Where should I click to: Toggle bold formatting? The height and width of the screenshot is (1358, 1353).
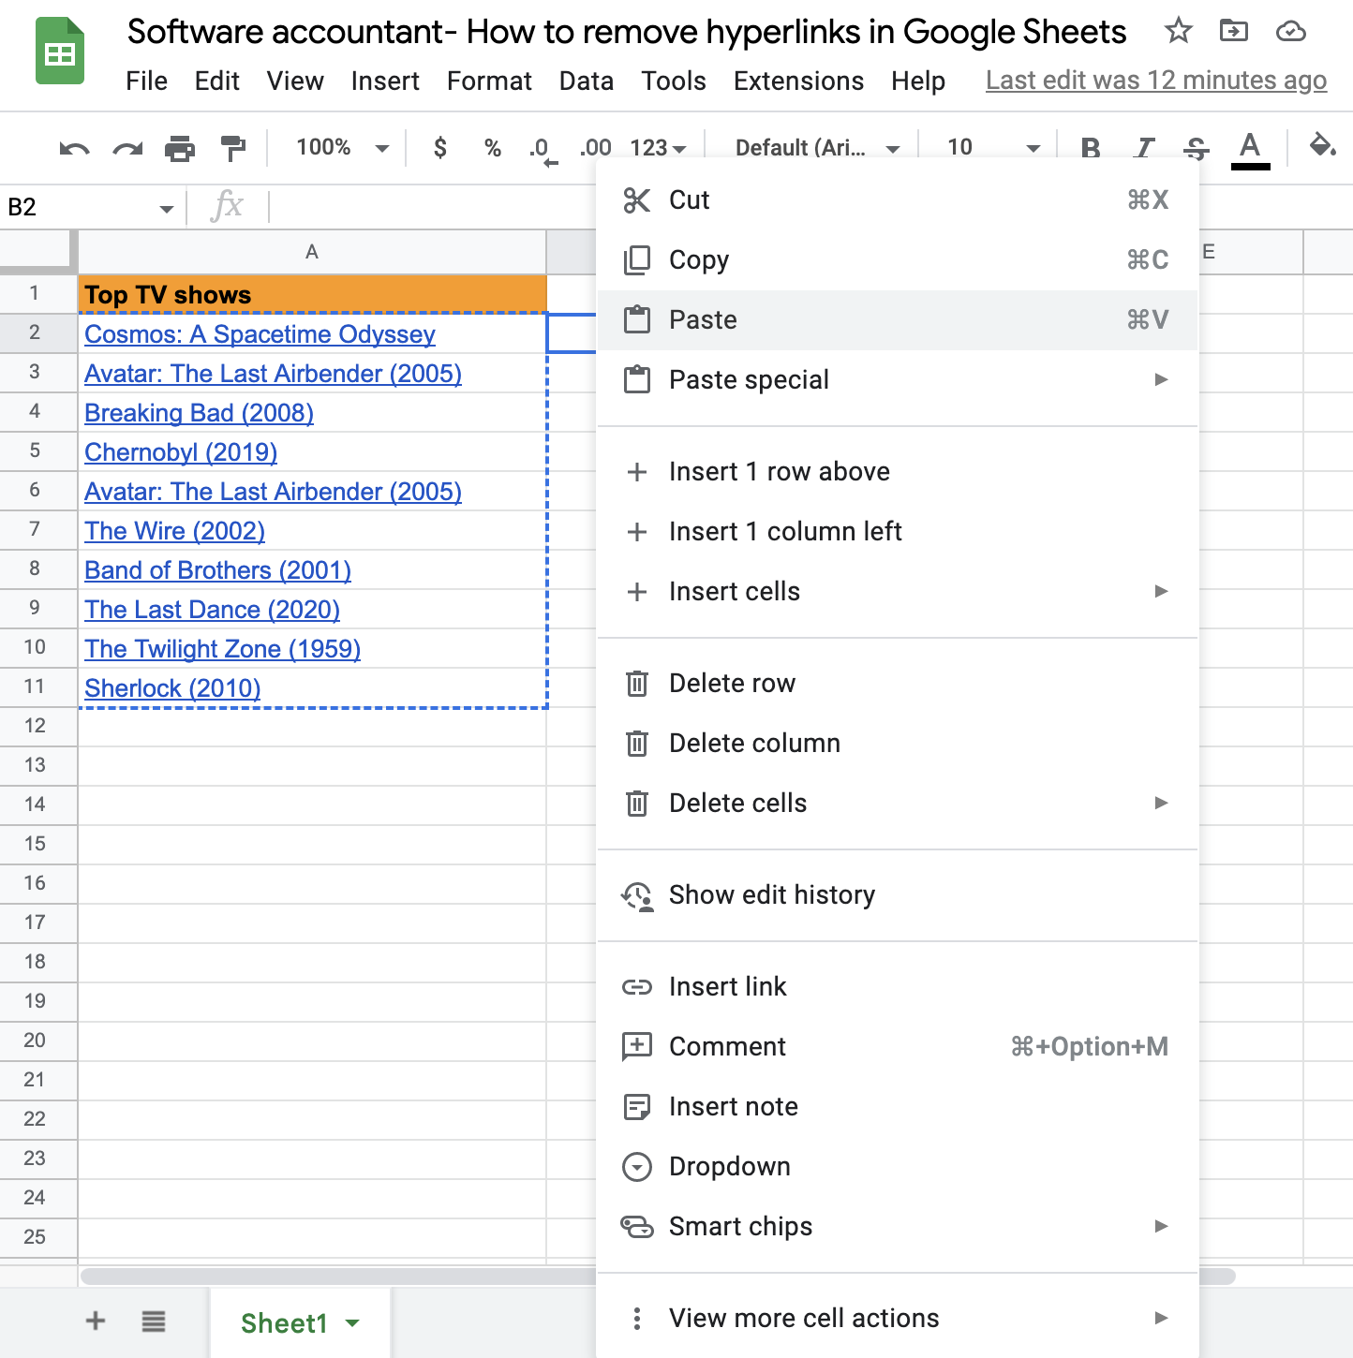pos(1090,148)
